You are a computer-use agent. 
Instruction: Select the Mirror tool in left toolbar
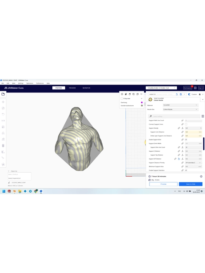click(x=3, y=121)
